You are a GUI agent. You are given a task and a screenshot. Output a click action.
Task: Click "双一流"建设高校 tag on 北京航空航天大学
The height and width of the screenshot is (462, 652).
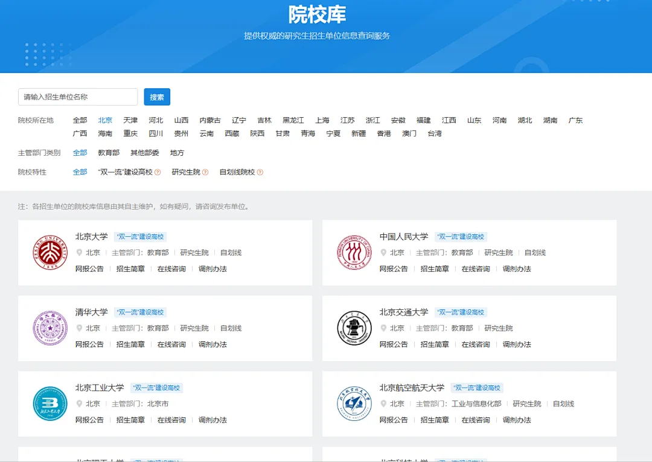(477, 388)
